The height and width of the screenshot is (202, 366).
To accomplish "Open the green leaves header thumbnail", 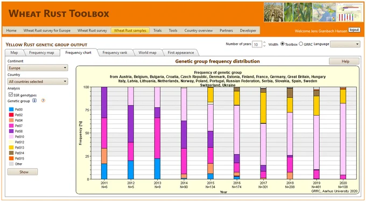I will click(x=298, y=12).
